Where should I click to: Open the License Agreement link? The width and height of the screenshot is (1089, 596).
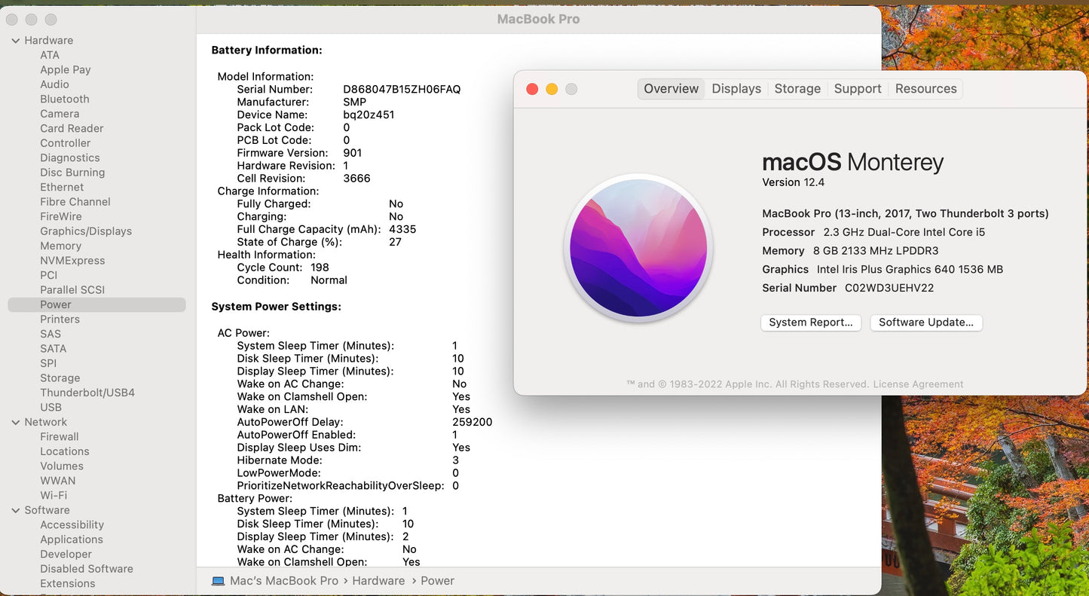click(x=918, y=384)
